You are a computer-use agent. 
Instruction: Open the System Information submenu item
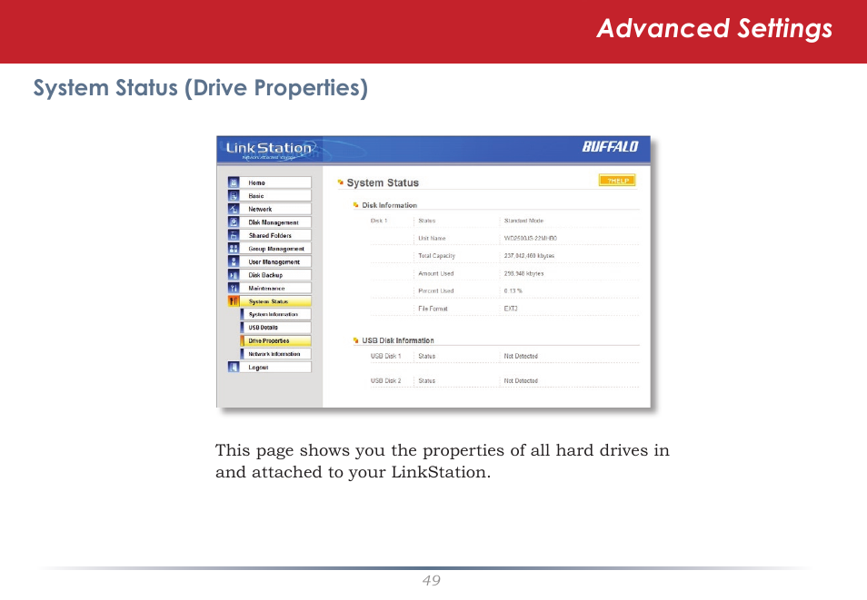[276, 314]
